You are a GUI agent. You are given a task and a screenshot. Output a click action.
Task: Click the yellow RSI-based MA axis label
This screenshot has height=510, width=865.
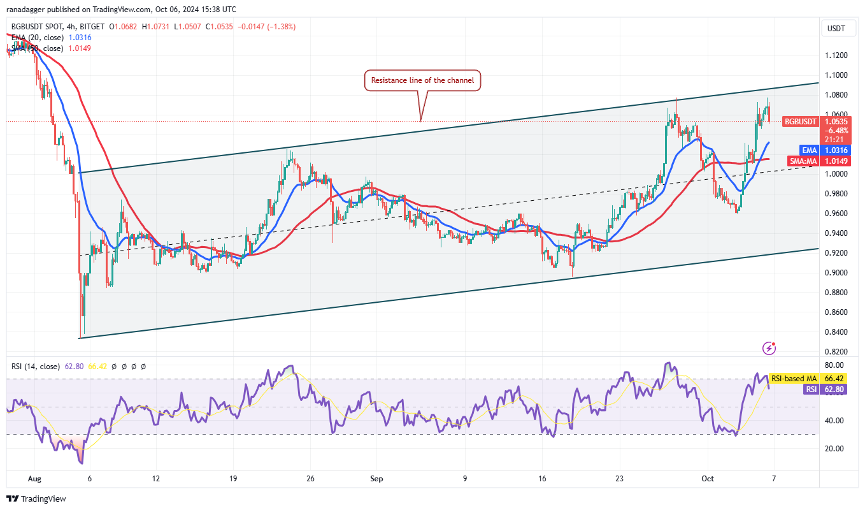[794, 379]
